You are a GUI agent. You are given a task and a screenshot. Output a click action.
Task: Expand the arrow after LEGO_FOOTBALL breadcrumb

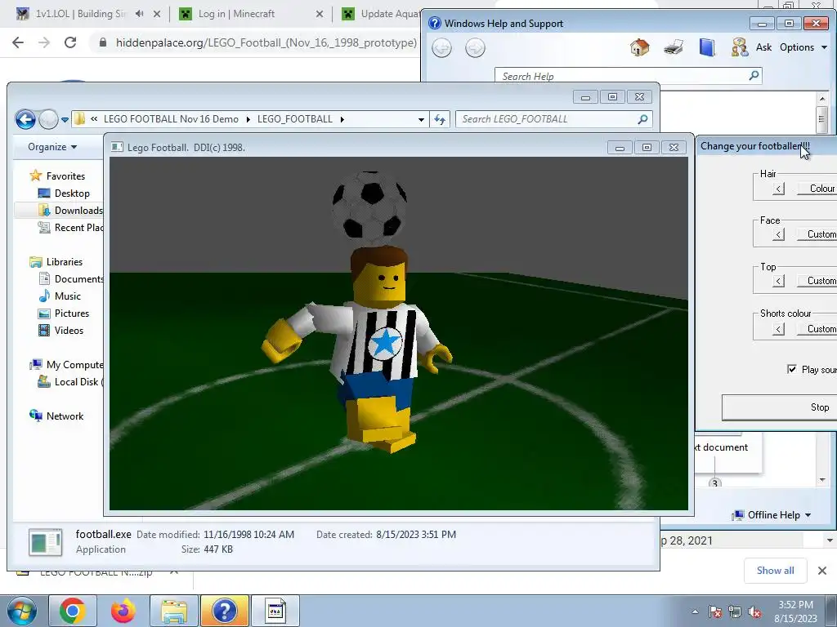point(342,119)
